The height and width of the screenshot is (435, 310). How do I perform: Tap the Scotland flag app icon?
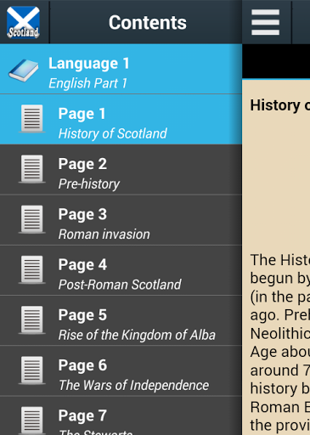point(24,22)
